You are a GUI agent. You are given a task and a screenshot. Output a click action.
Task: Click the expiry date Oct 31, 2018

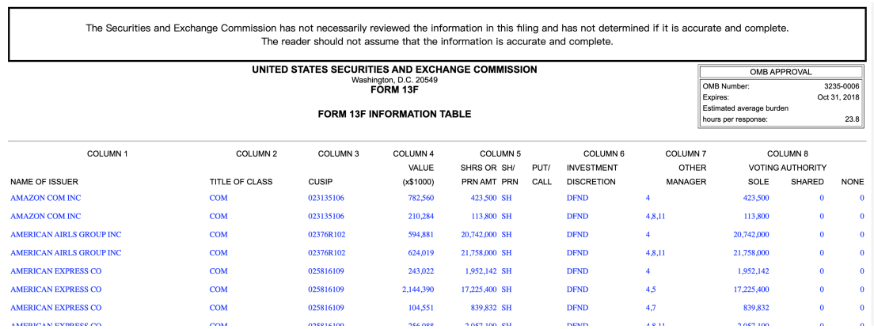coord(838,96)
